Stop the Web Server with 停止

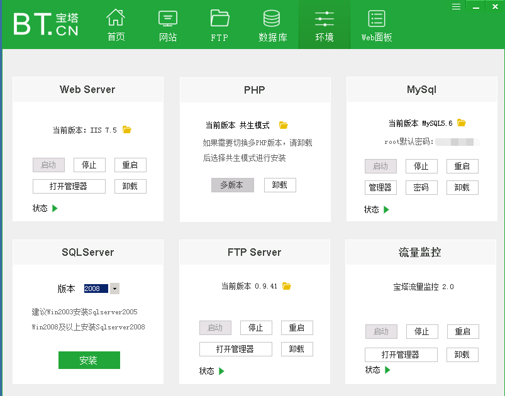pos(89,165)
